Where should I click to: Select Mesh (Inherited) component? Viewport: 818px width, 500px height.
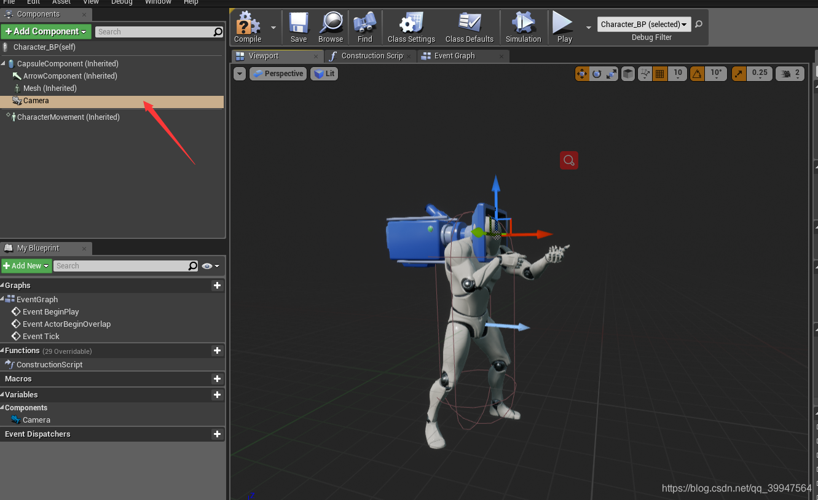point(50,88)
